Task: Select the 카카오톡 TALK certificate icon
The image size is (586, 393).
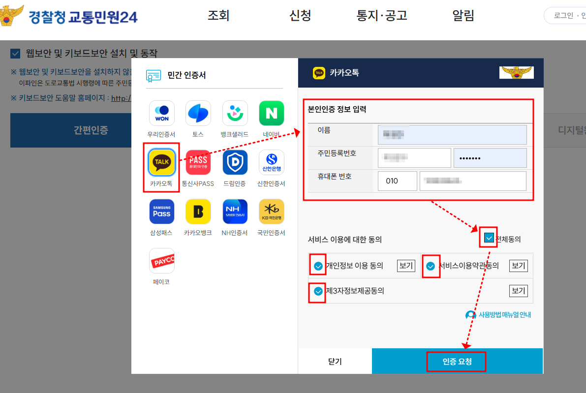Action: tap(161, 162)
